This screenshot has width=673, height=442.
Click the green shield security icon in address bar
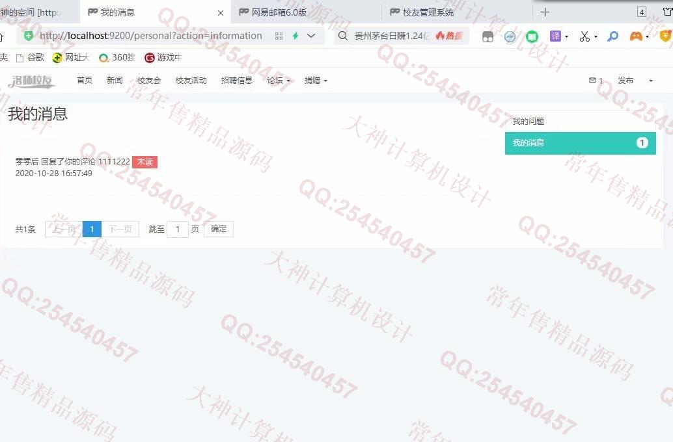coord(29,36)
